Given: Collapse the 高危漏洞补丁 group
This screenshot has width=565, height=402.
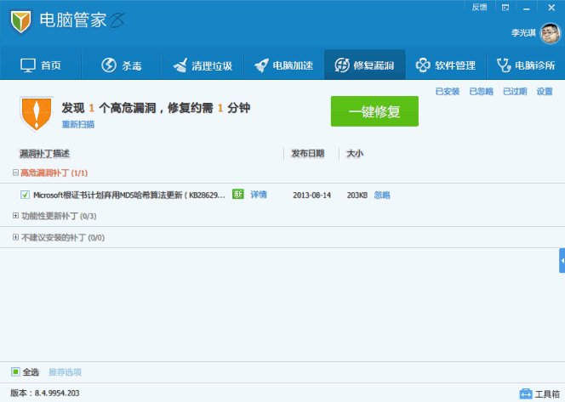Looking at the screenshot, I should pos(15,173).
